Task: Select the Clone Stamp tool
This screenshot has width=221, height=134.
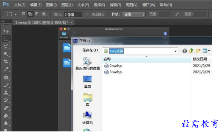Action: [6, 93]
